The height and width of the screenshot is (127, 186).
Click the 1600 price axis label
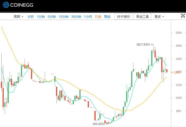(179, 59)
